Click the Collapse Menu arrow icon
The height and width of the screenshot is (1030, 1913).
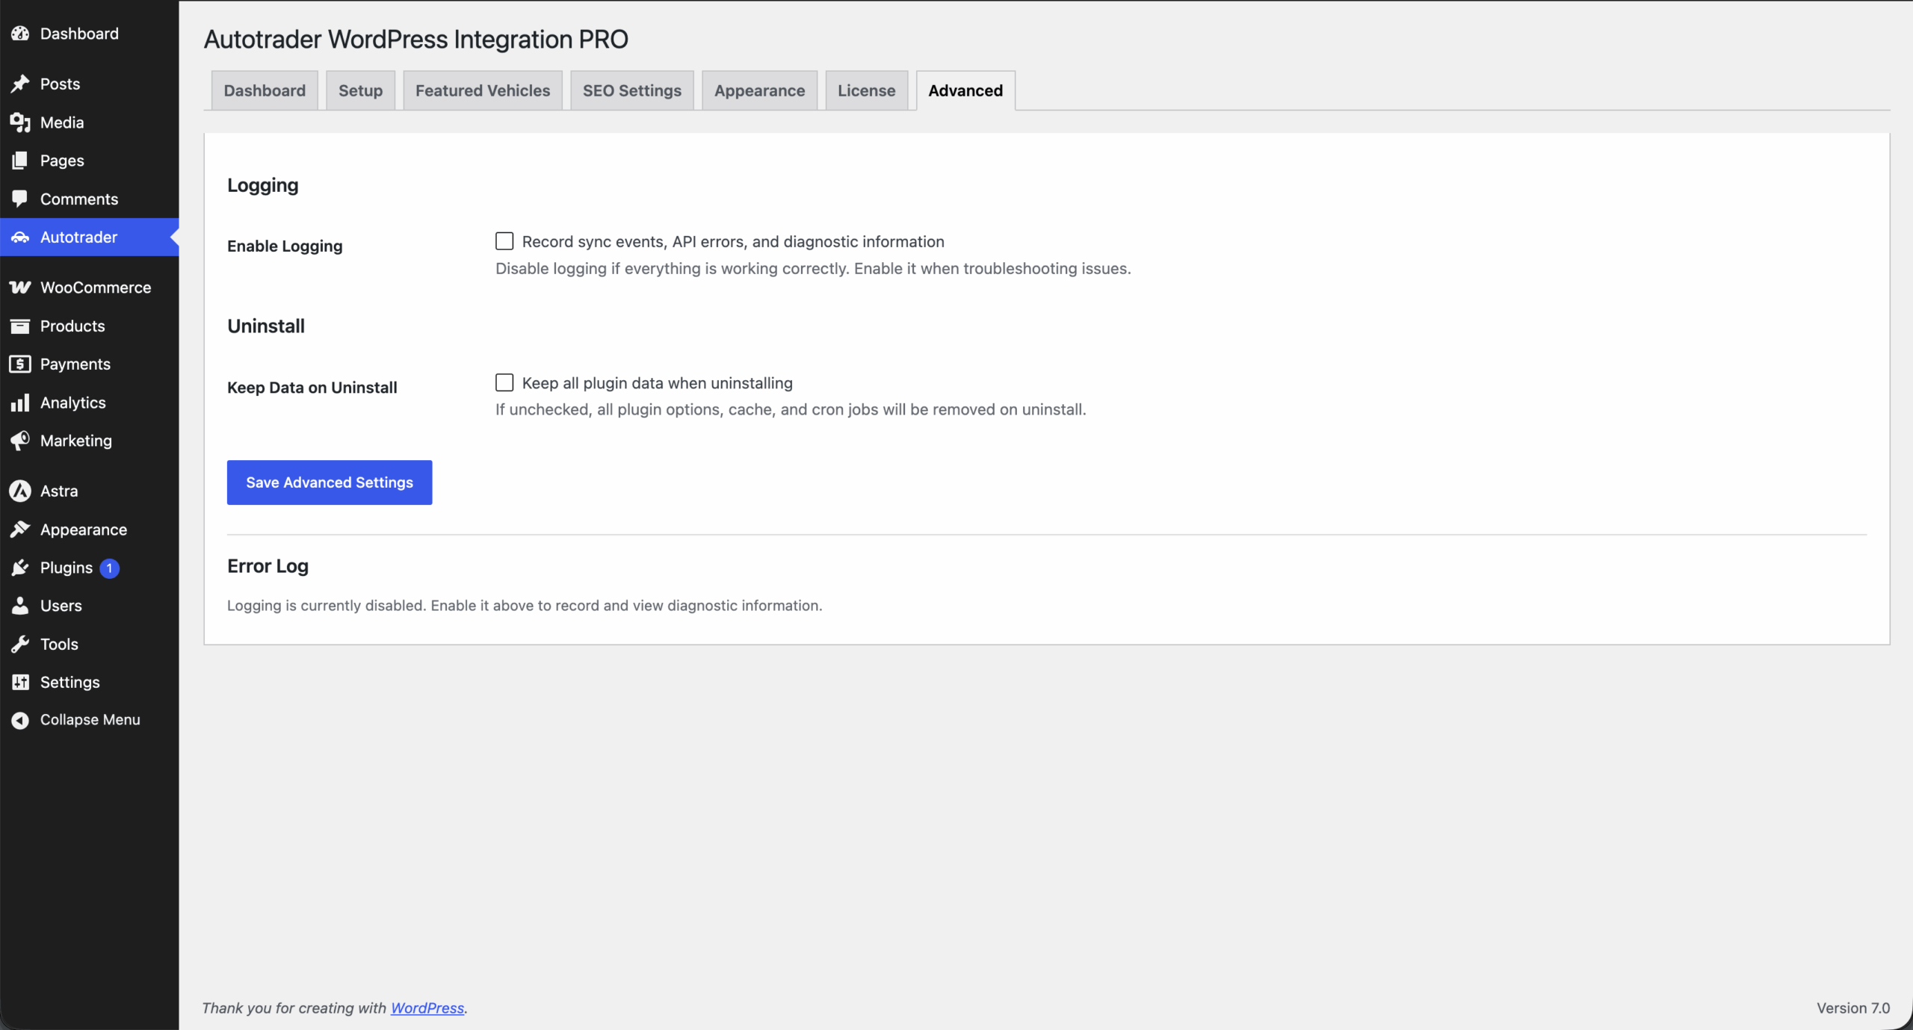click(x=20, y=720)
